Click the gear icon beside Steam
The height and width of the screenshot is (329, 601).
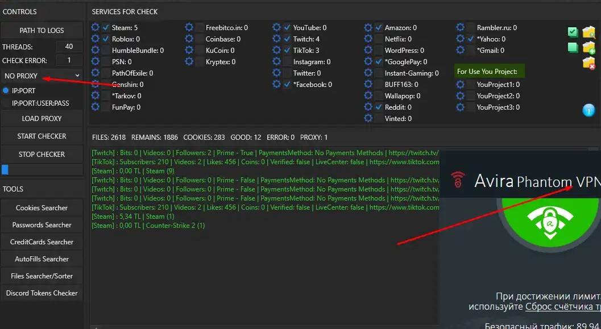point(95,27)
